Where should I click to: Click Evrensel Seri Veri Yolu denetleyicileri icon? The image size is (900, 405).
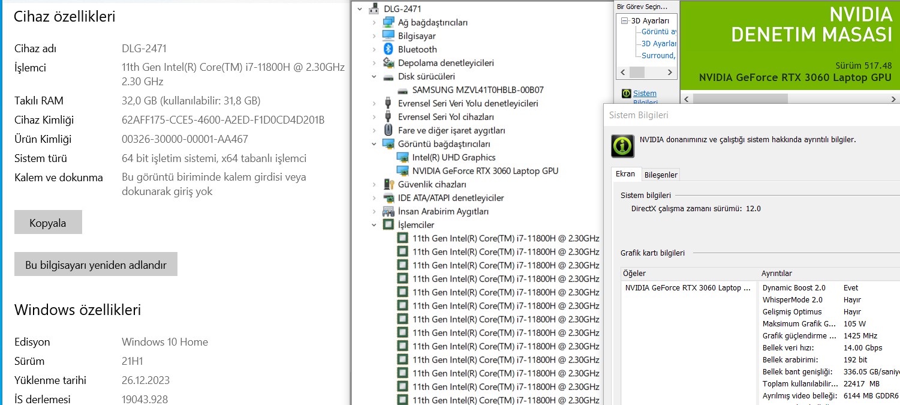[x=388, y=103]
